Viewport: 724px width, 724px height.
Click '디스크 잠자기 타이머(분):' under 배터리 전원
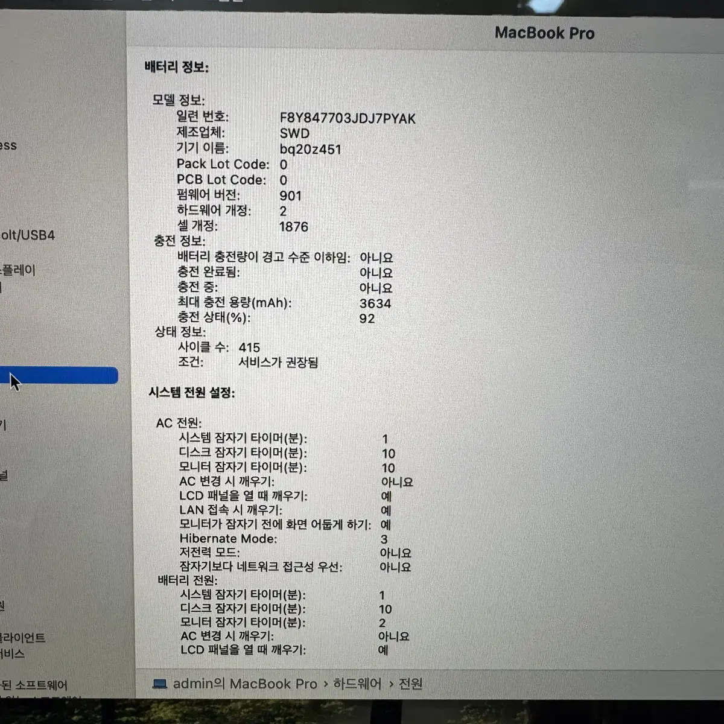click(x=243, y=609)
